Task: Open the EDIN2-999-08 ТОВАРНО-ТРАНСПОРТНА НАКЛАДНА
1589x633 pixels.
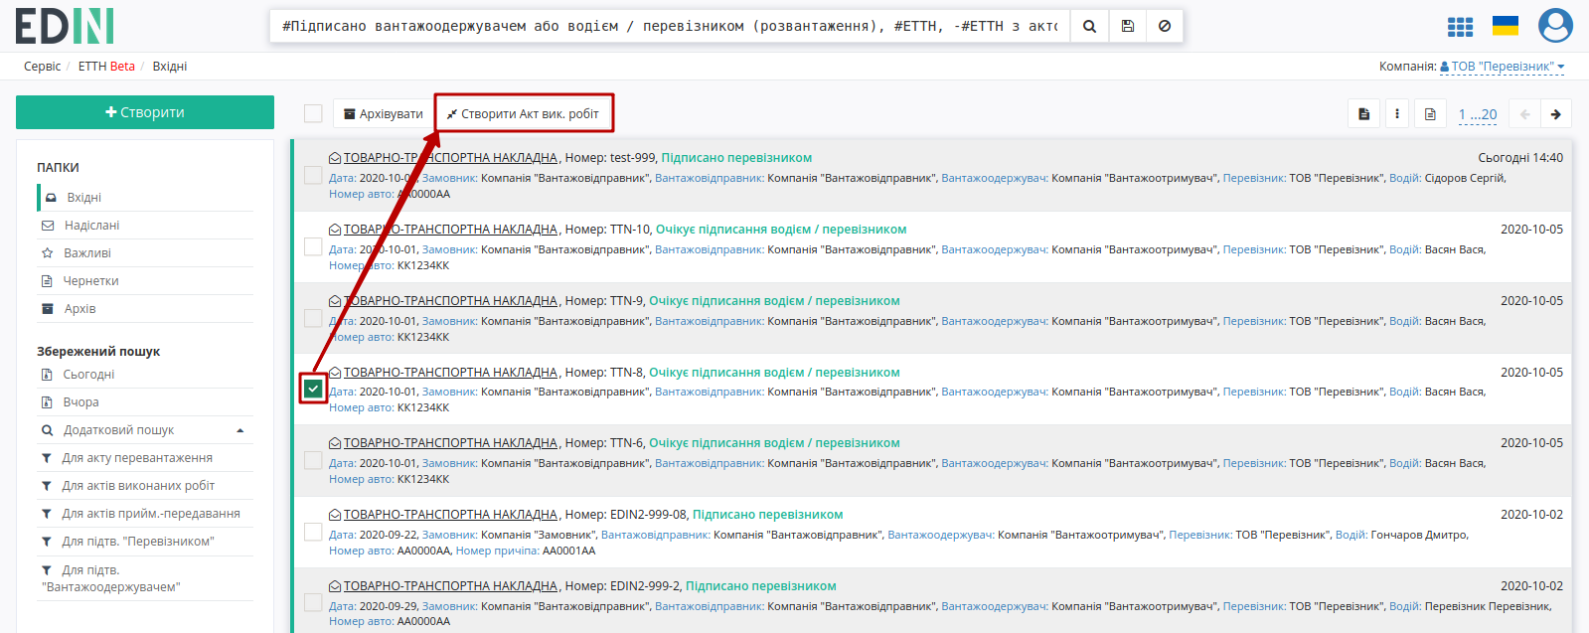Action: 450,515
